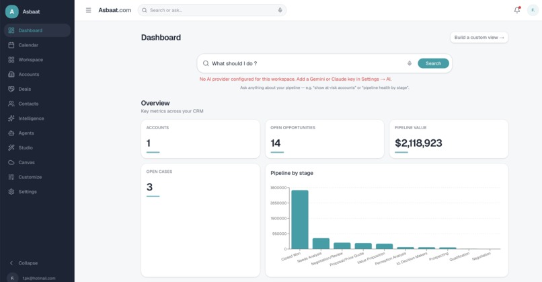The width and height of the screenshot is (542, 282).
Task: Open Intelligence from the sidebar
Action: pos(38,118)
